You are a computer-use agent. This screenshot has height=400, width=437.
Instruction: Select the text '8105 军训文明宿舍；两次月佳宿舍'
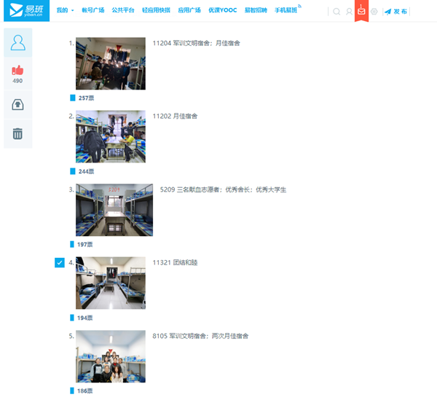tap(200, 336)
